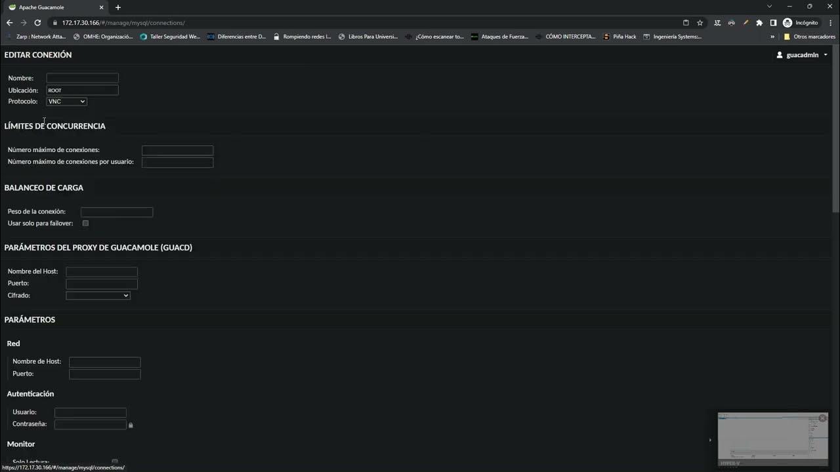Viewport: 840px width, 472px height.
Task: Click the share page icon in address bar
Action: click(686, 22)
